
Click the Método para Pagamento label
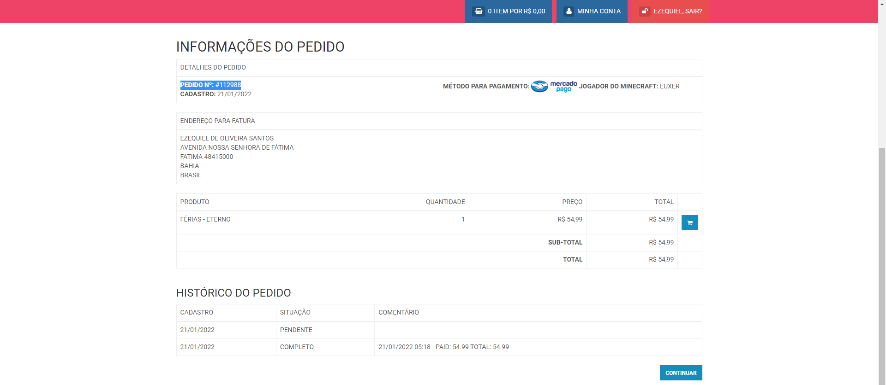click(x=486, y=86)
